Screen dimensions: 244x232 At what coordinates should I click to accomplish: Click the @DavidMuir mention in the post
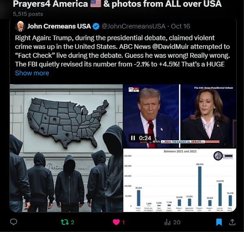point(170,46)
